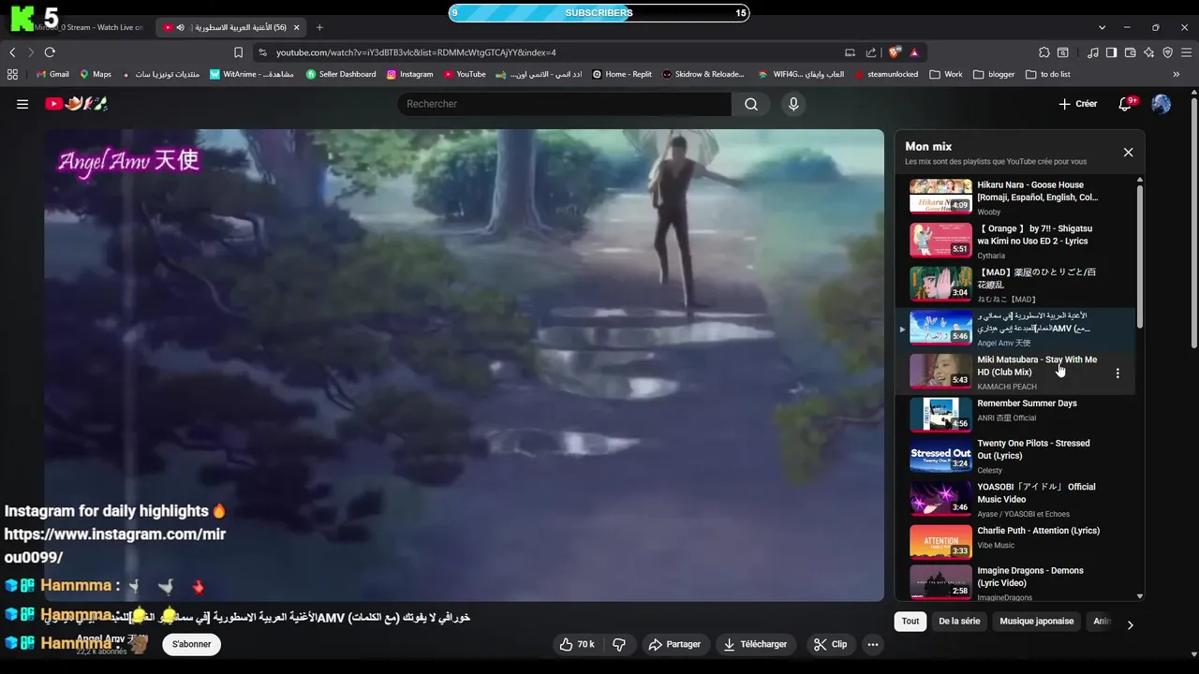Click the S'abonner subscribe button
This screenshot has height=674, width=1199.
click(191, 644)
